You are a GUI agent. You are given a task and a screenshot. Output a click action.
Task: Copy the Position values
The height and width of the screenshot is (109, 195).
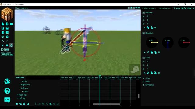coord(148,28)
